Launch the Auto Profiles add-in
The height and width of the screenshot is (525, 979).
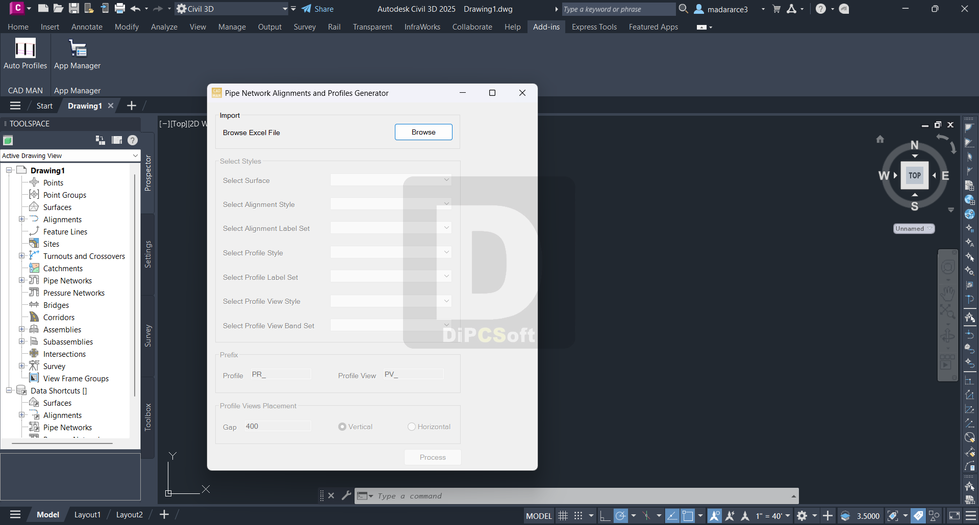25,54
